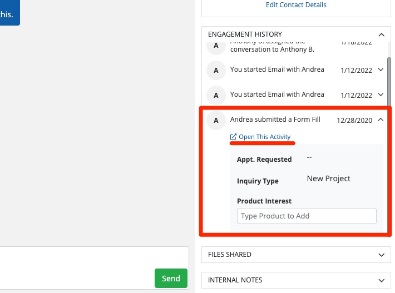Screen dimensions: 395x293
Task: Click the external-link icon beside Open This Activity
Action: [234, 137]
